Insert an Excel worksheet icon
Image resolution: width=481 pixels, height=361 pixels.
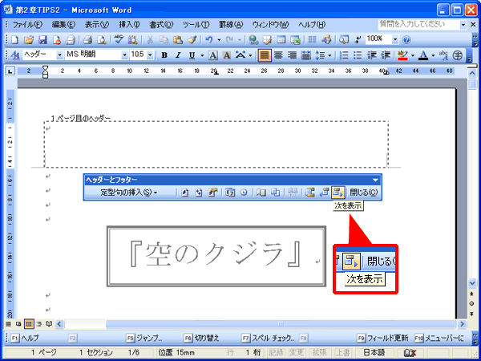(x=295, y=39)
